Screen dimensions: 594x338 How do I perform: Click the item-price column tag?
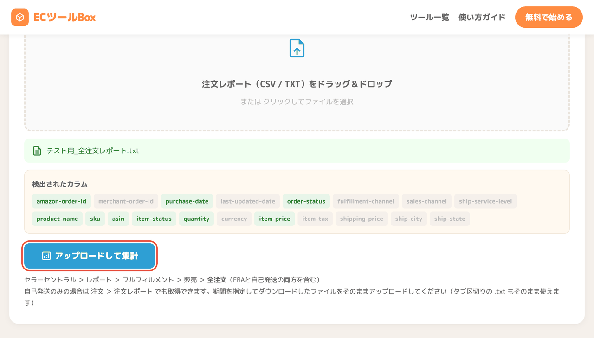click(x=275, y=219)
